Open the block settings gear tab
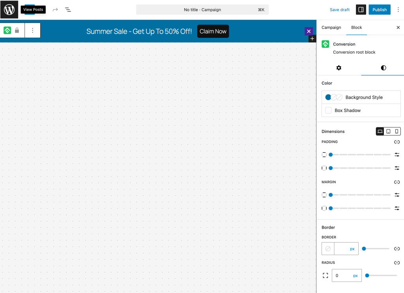Screen dimensions: 404x293 tap(339, 68)
